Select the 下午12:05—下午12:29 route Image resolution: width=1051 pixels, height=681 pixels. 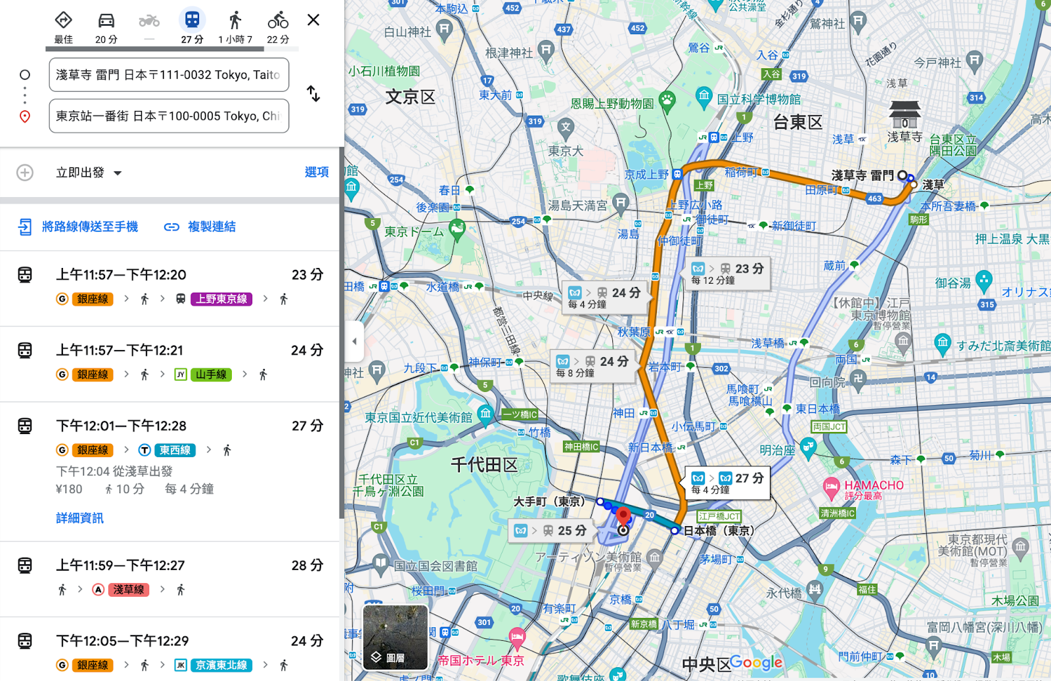pyautogui.click(x=169, y=649)
